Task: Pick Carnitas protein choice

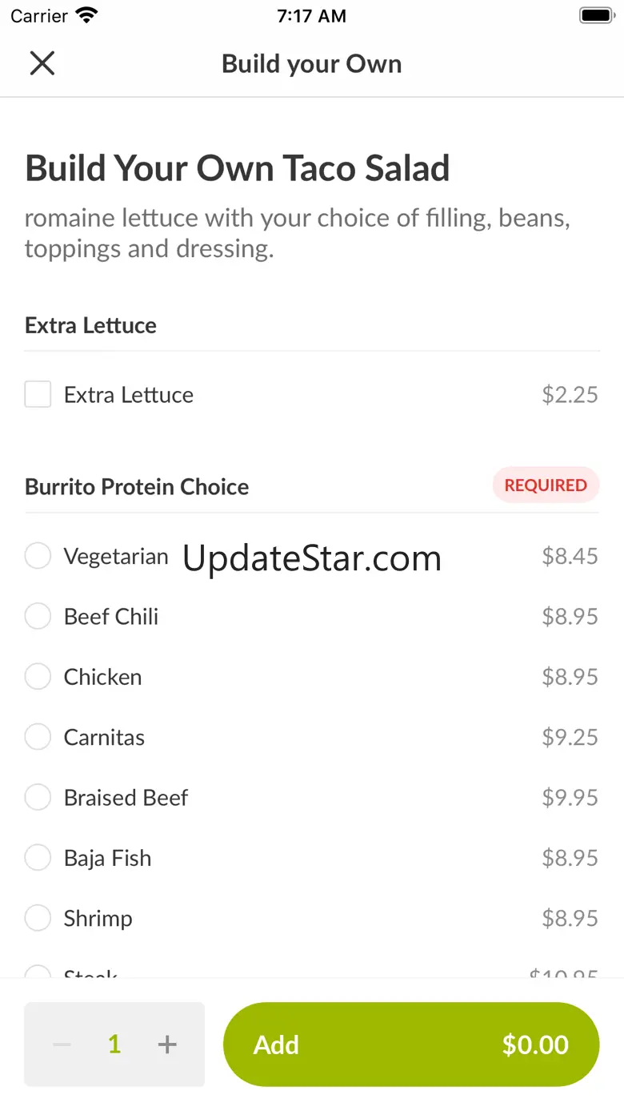Action: pos(38,737)
